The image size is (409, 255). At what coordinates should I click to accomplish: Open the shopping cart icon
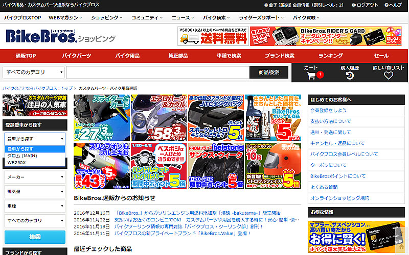click(x=311, y=75)
